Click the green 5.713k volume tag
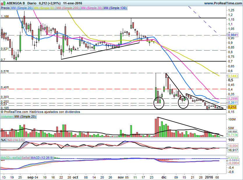Image resolution: width=243 pixels, height=180 pixels. pos(233,135)
